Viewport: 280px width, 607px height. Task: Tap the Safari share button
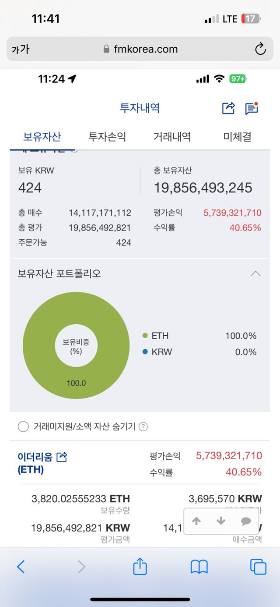click(140, 567)
